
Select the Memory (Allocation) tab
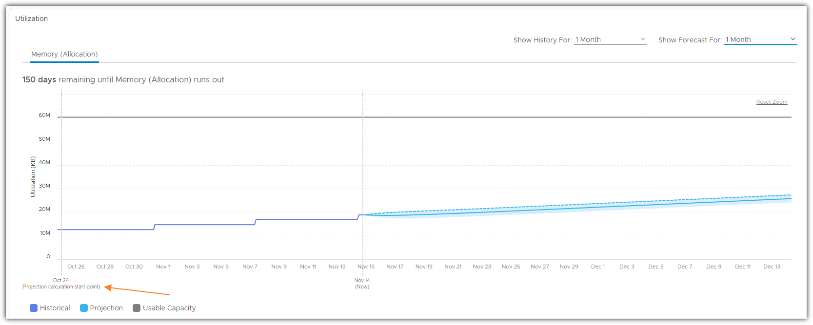click(64, 54)
